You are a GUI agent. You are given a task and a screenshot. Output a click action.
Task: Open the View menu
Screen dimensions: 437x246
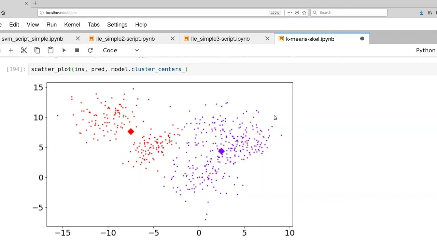click(x=33, y=25)
